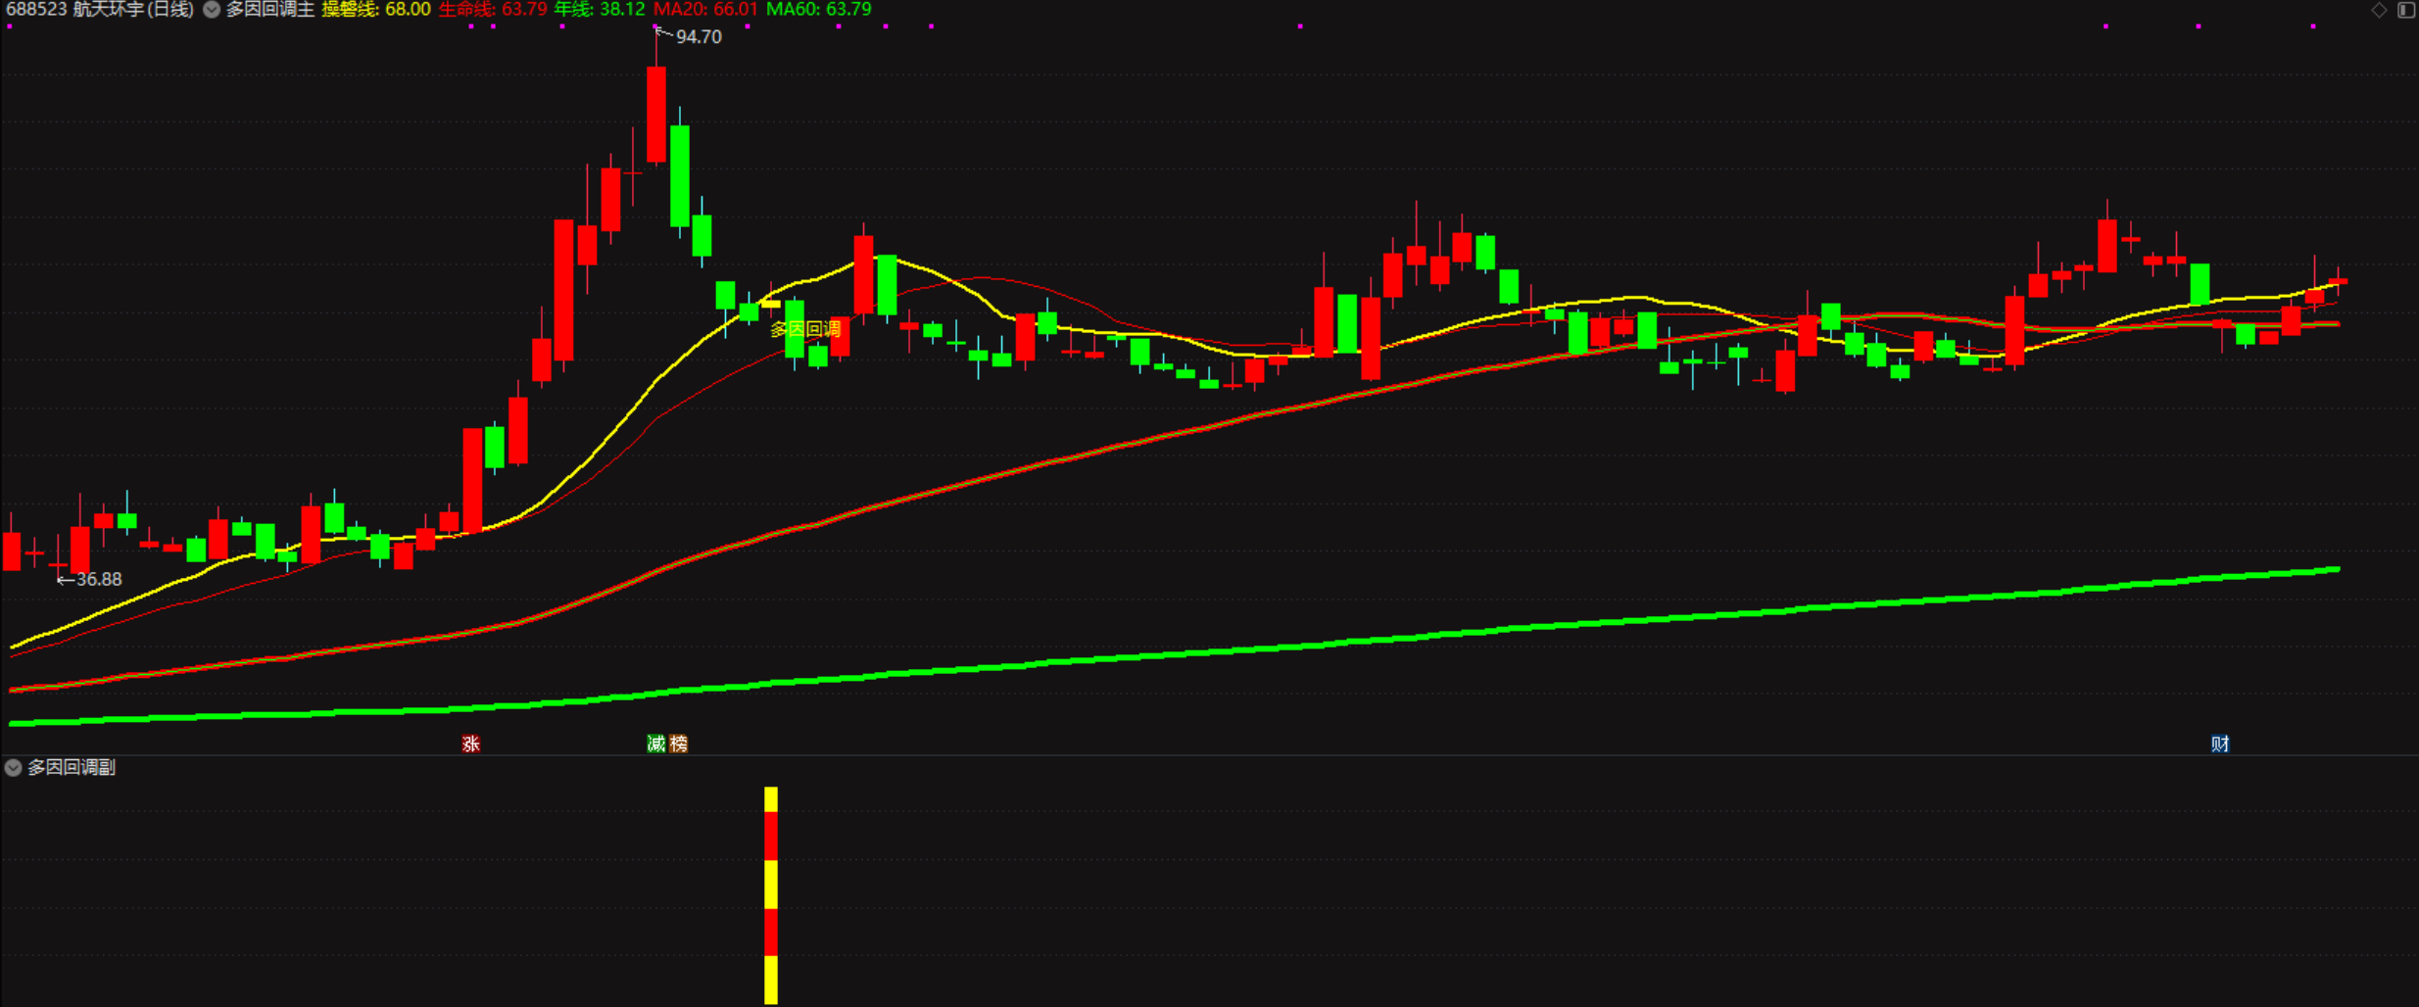Expand the 多因回调副 indicator dropdown arrow

[x=13, y=767]
